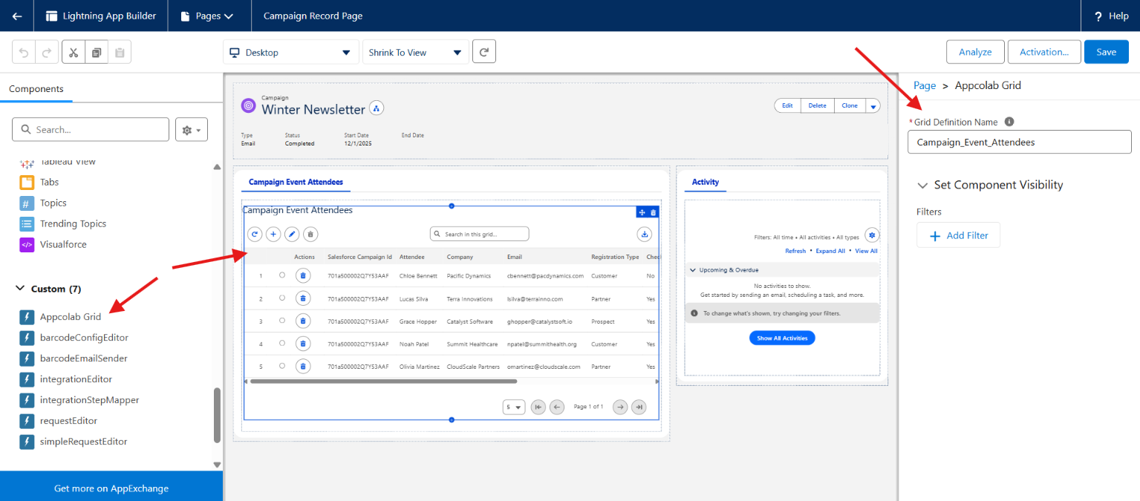Click the Page breadcrumb link
Screen dimensions: 1140x501
pyautogui.click(x=925, y=85)
